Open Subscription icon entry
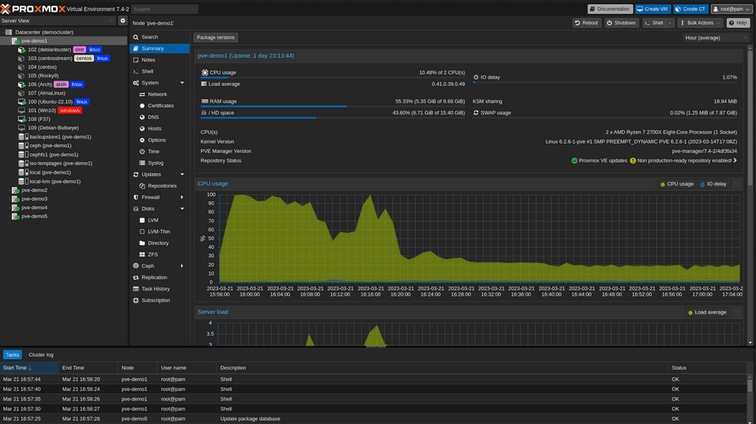 tap(136, 300)
